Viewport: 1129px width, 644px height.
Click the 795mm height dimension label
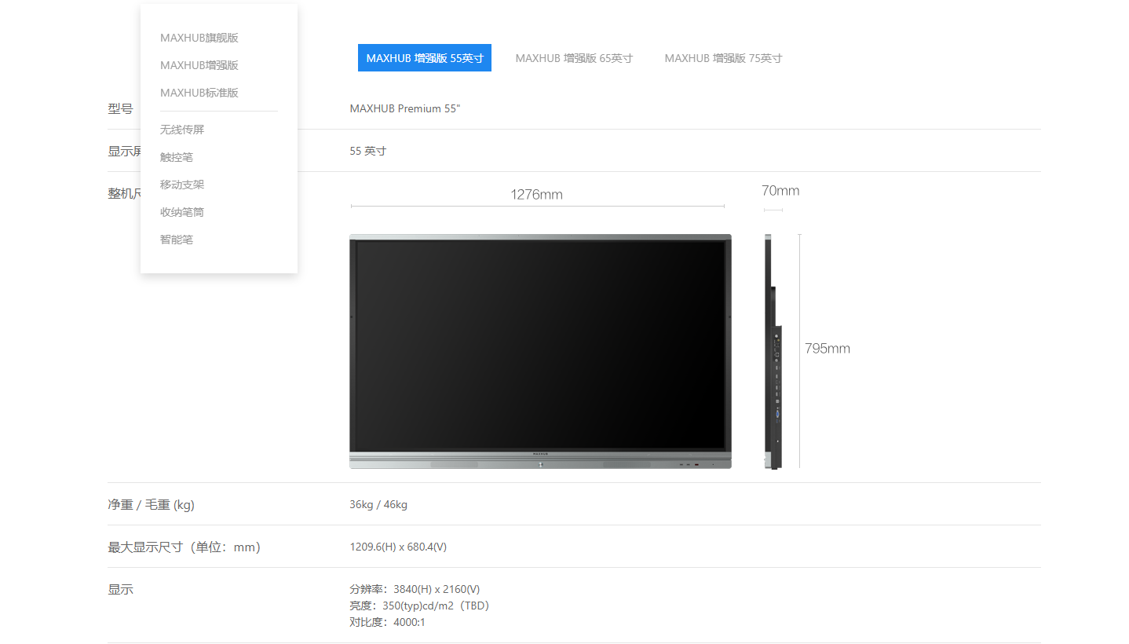(x=828, y=349)
